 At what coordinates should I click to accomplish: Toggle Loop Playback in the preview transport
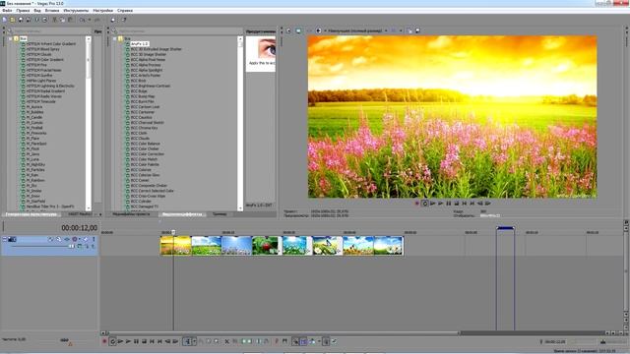(x=424, y=204)
